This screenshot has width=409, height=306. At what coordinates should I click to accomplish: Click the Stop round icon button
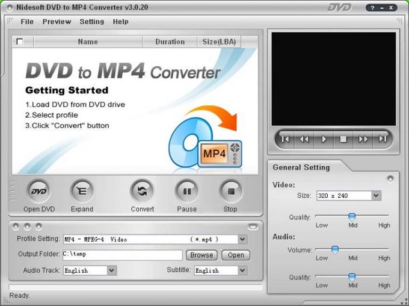coord(231,192)
